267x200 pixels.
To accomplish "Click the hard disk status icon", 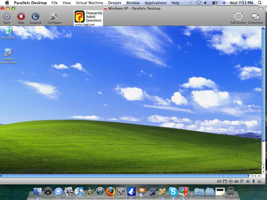I will [236, 181].
